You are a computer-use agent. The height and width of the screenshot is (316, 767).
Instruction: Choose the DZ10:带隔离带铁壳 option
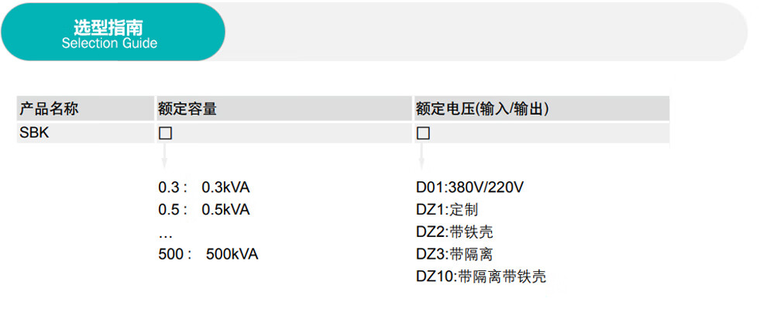(x=480, y=276)
